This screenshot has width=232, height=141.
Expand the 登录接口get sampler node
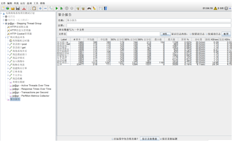(x=8, y=48)
